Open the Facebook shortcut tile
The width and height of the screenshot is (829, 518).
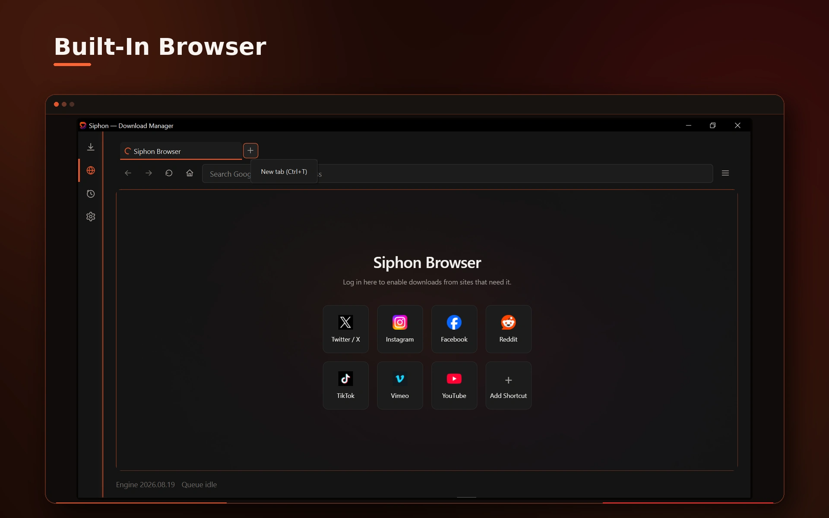pos(454,329)
